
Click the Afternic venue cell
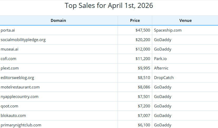point(185,68)
